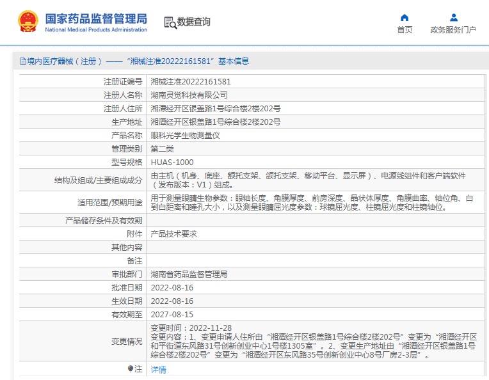489x380 pixels.
Task: Click the 管理类别 row label
Action: [x=127, y=148]
